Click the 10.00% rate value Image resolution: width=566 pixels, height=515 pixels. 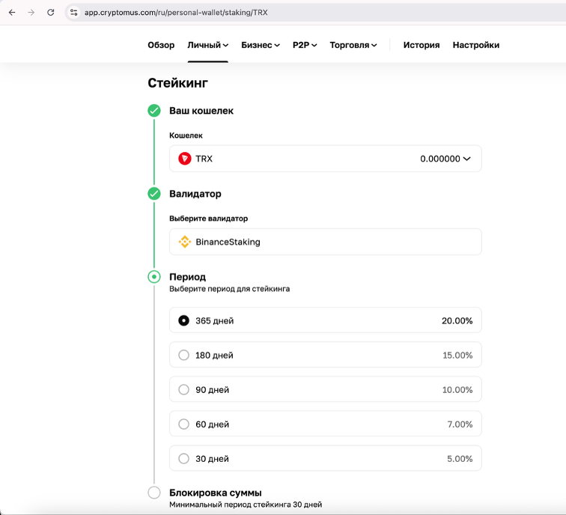[457, 390]
